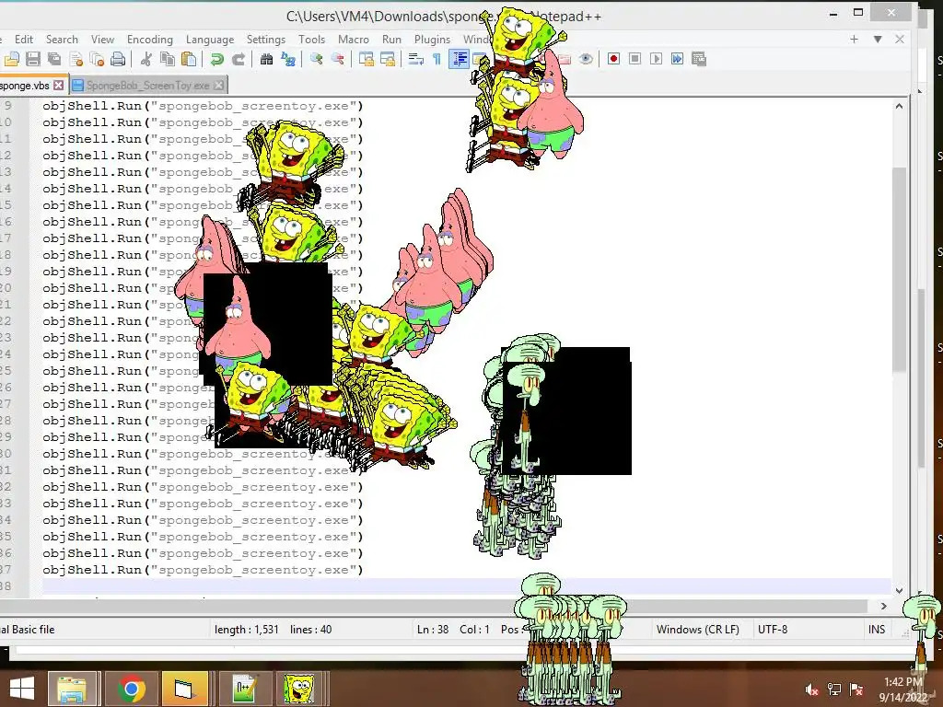This screenshot has height=707, width=943.
Task: Undo with the green arrow icon
Action: pyautogui.click(x=217, y=59)
